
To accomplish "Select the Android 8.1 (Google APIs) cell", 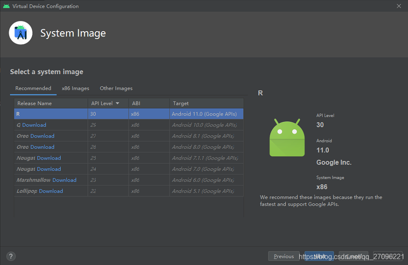I will 207,136.
